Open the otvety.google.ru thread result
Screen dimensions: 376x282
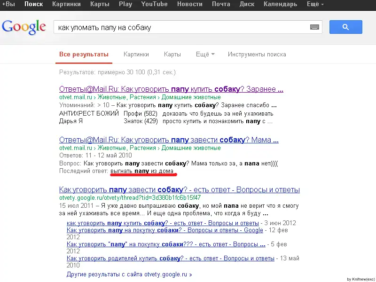click(x=179, y=190)
